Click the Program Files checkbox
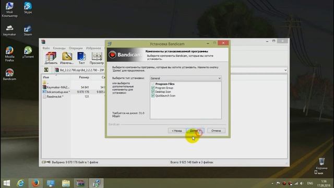The height and width of the screenshot is (188, 334). [153, 84]
